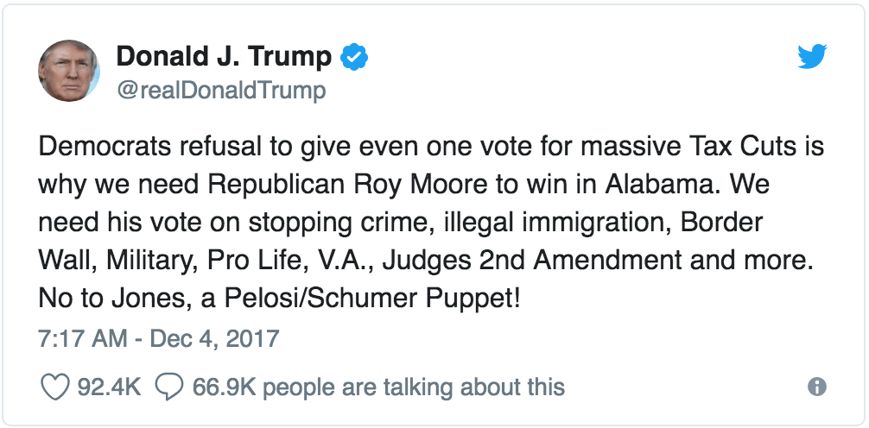This screenshot has height=428, width=869.
Task: Like the tweet with the heart icon
Action: tap(55, 387)
